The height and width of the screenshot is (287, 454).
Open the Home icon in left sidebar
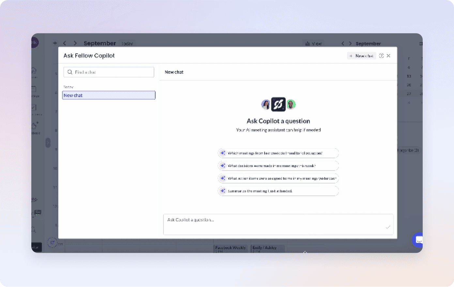coord(34,71)
